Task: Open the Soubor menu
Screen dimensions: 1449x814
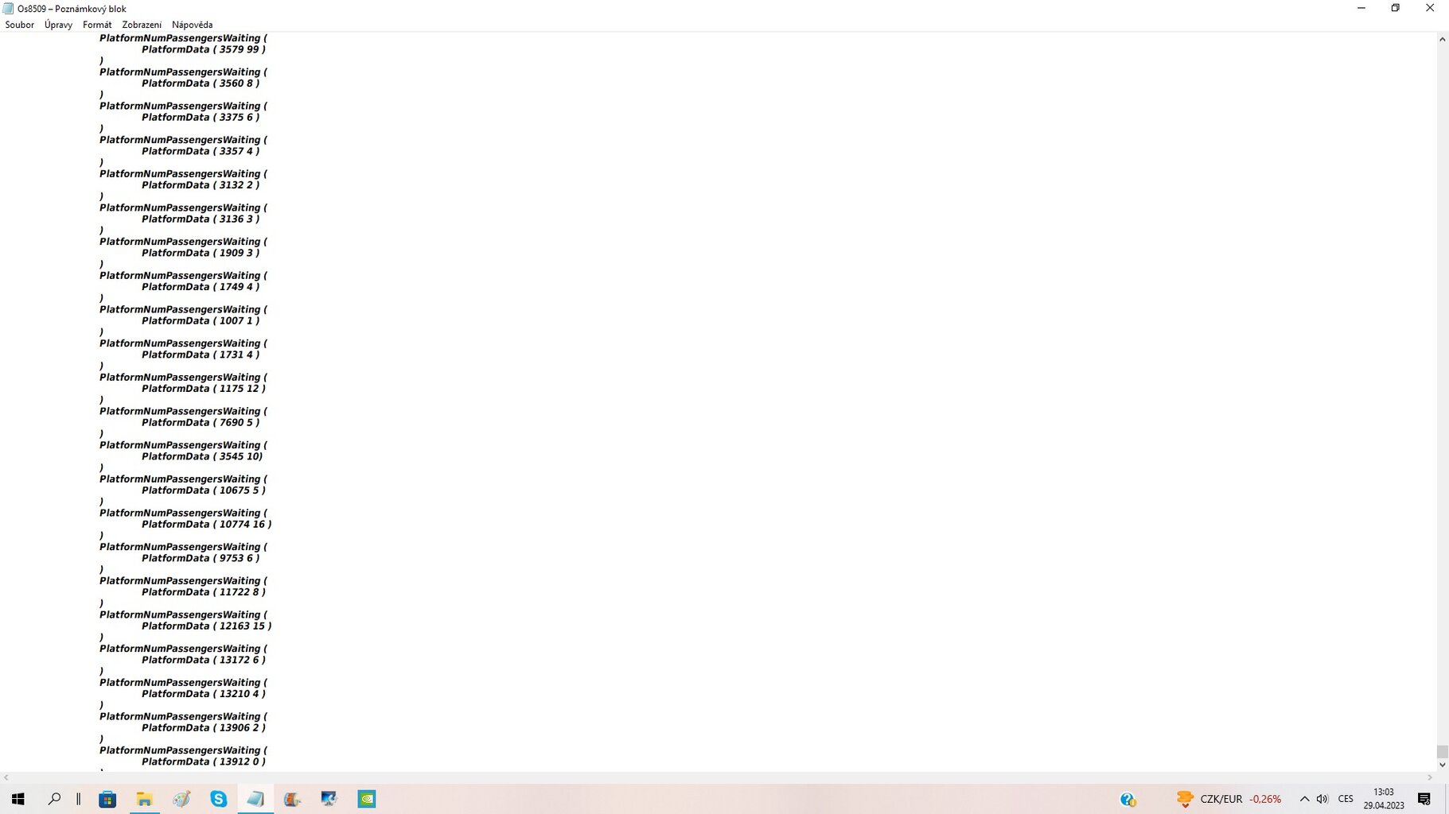Action: pyautogui.click(x=19, y=25)
